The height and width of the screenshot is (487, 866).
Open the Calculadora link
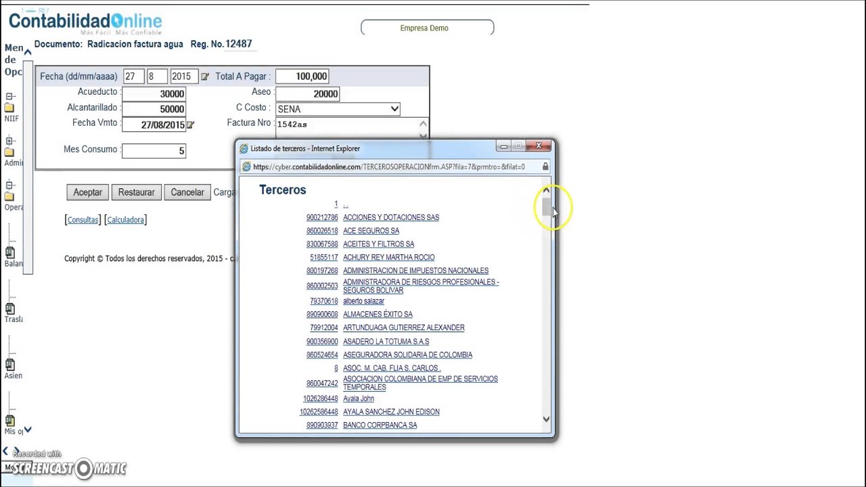coord(125,220)
